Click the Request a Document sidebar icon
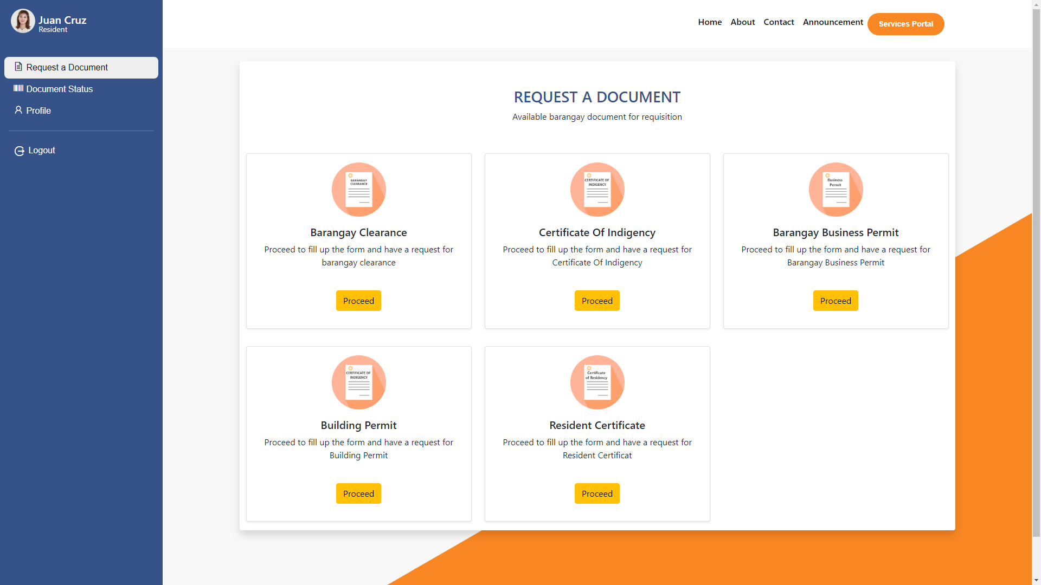Viewport: 1041px width, 585px height. click(18, 67)
